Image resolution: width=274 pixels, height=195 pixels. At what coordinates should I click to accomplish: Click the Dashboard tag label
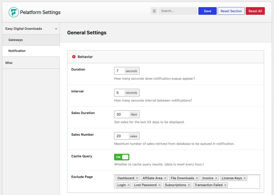pos(126,178)
